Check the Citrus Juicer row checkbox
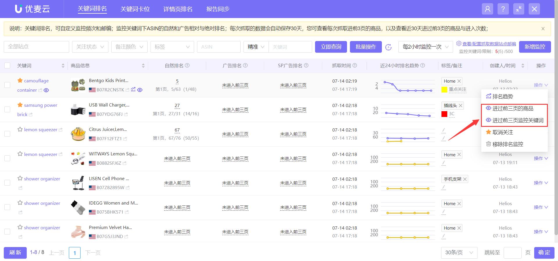Viewport: 558px width, 261px height. [x=7, y=134]
